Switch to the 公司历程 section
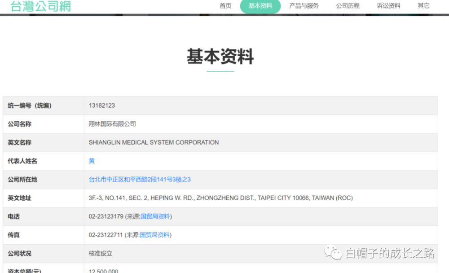The height and width of the screenshot is (273, 449). [348, 6]
